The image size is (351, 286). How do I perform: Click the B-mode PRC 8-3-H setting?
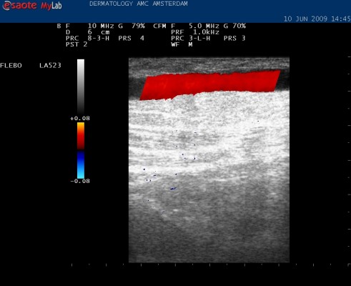click(x=87, y=38)
